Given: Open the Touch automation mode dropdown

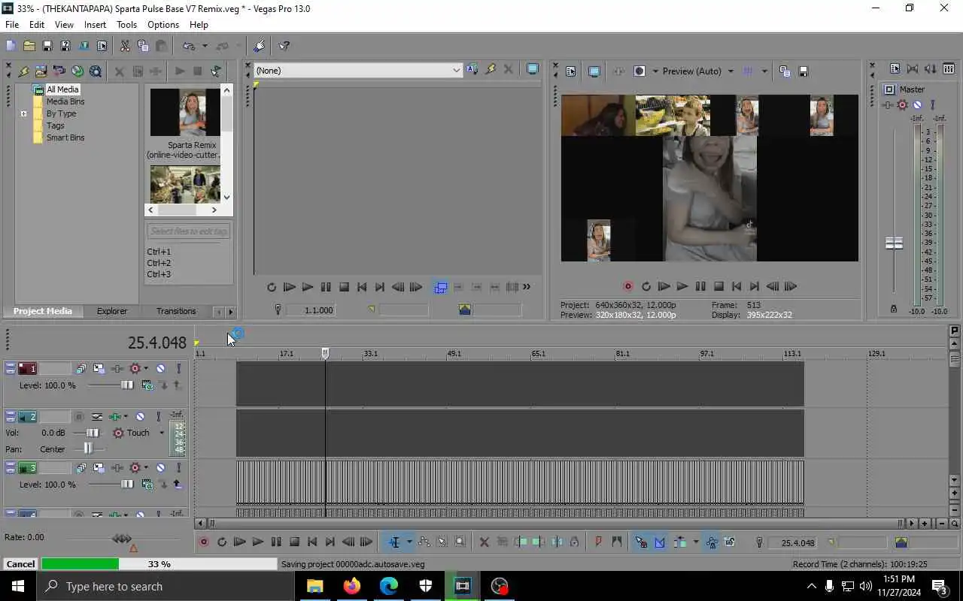Looking at the screenshot, I should [161, 433].
